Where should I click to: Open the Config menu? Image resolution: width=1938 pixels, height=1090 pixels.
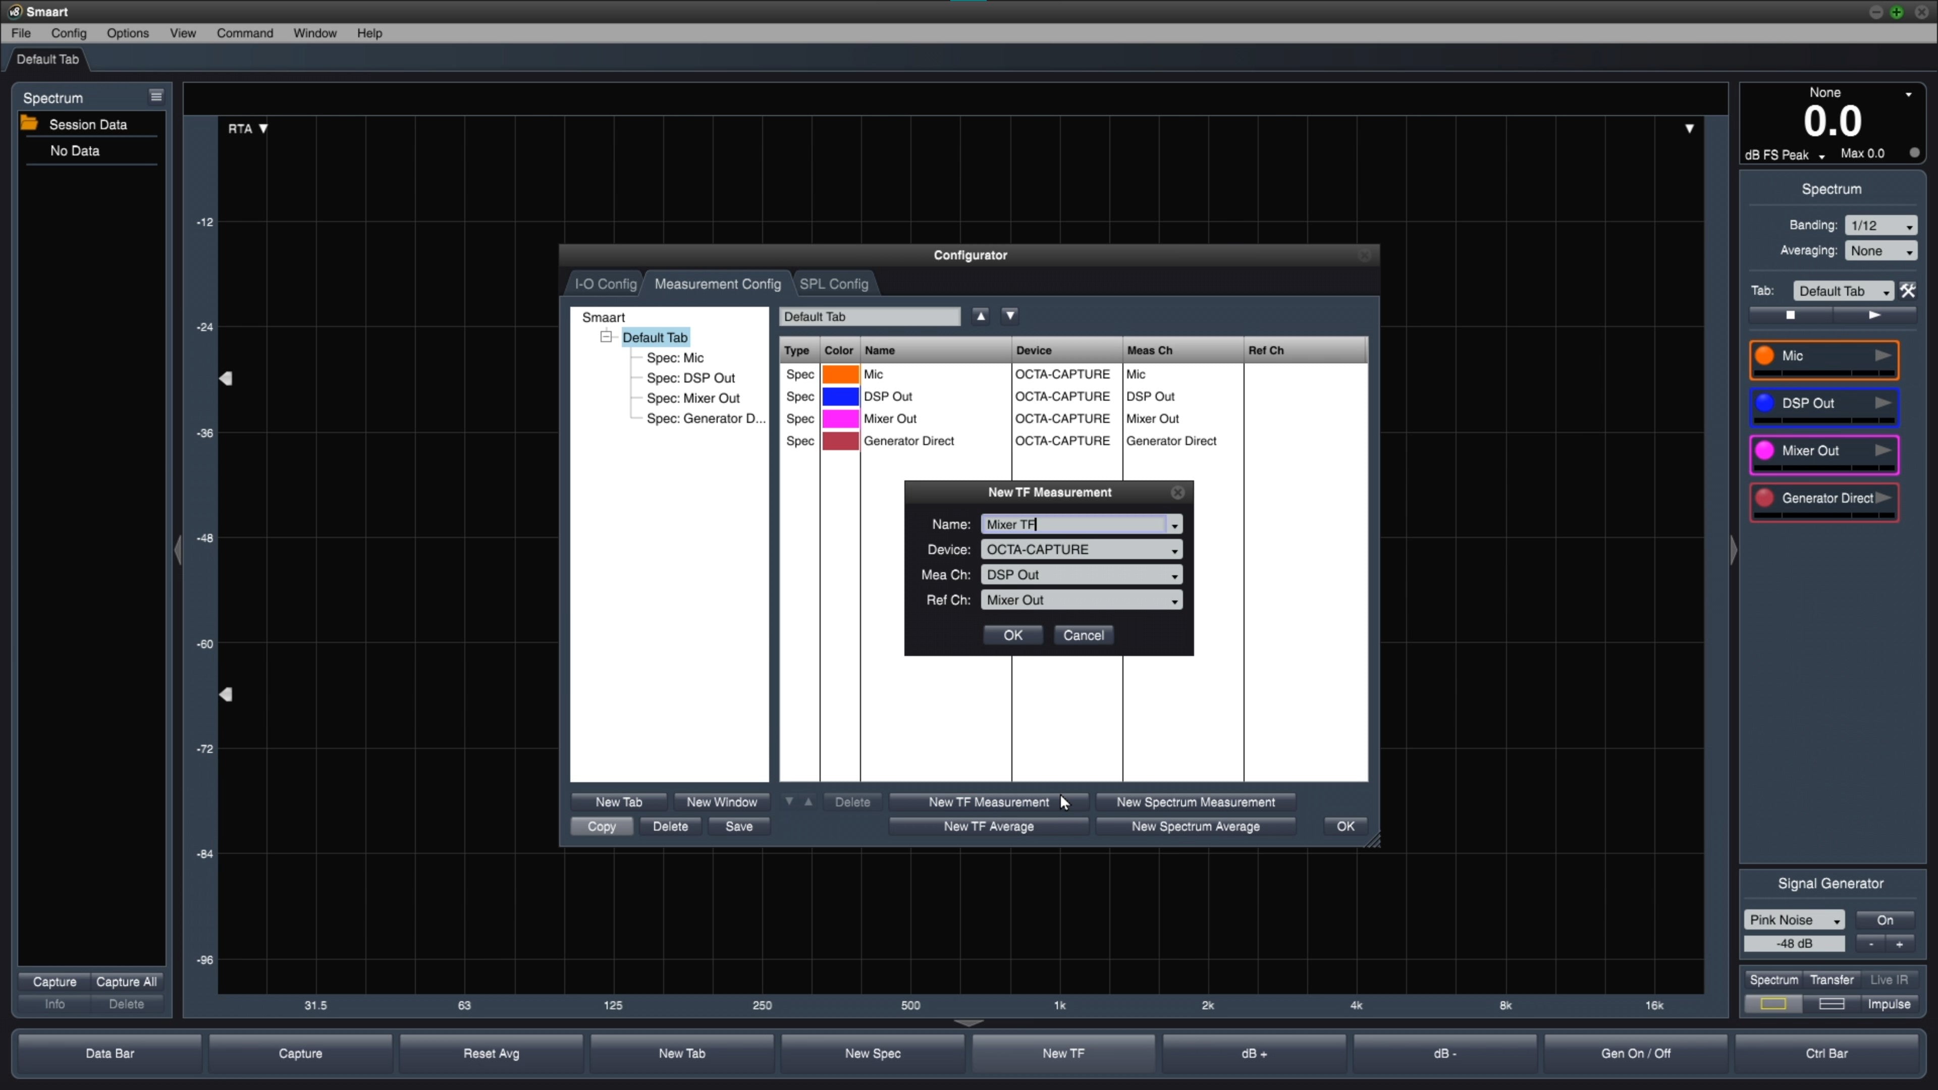[69, 33]
